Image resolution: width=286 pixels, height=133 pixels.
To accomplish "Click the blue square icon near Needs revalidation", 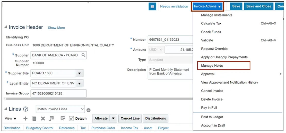I will (x=152, y=7).
